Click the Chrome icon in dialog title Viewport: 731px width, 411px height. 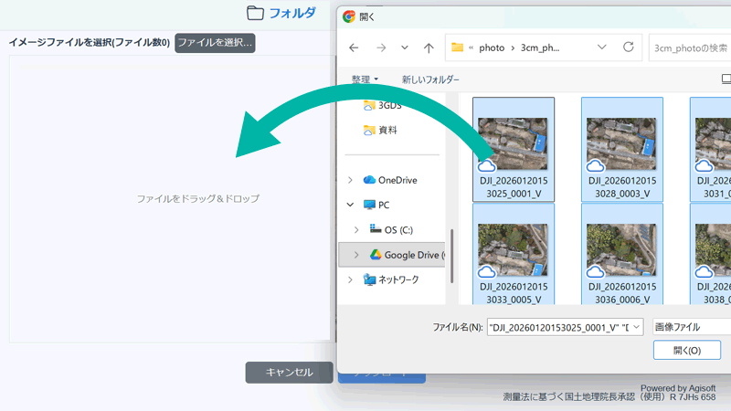[x=349, y=16]
